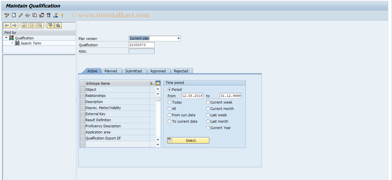The image size is (392, 180).
Task: Click the Select. button
Action: [x=188, y=140]
